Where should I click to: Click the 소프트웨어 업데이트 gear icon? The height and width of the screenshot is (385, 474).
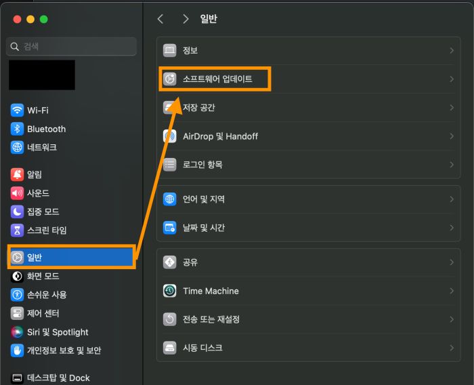pos(169,79)
